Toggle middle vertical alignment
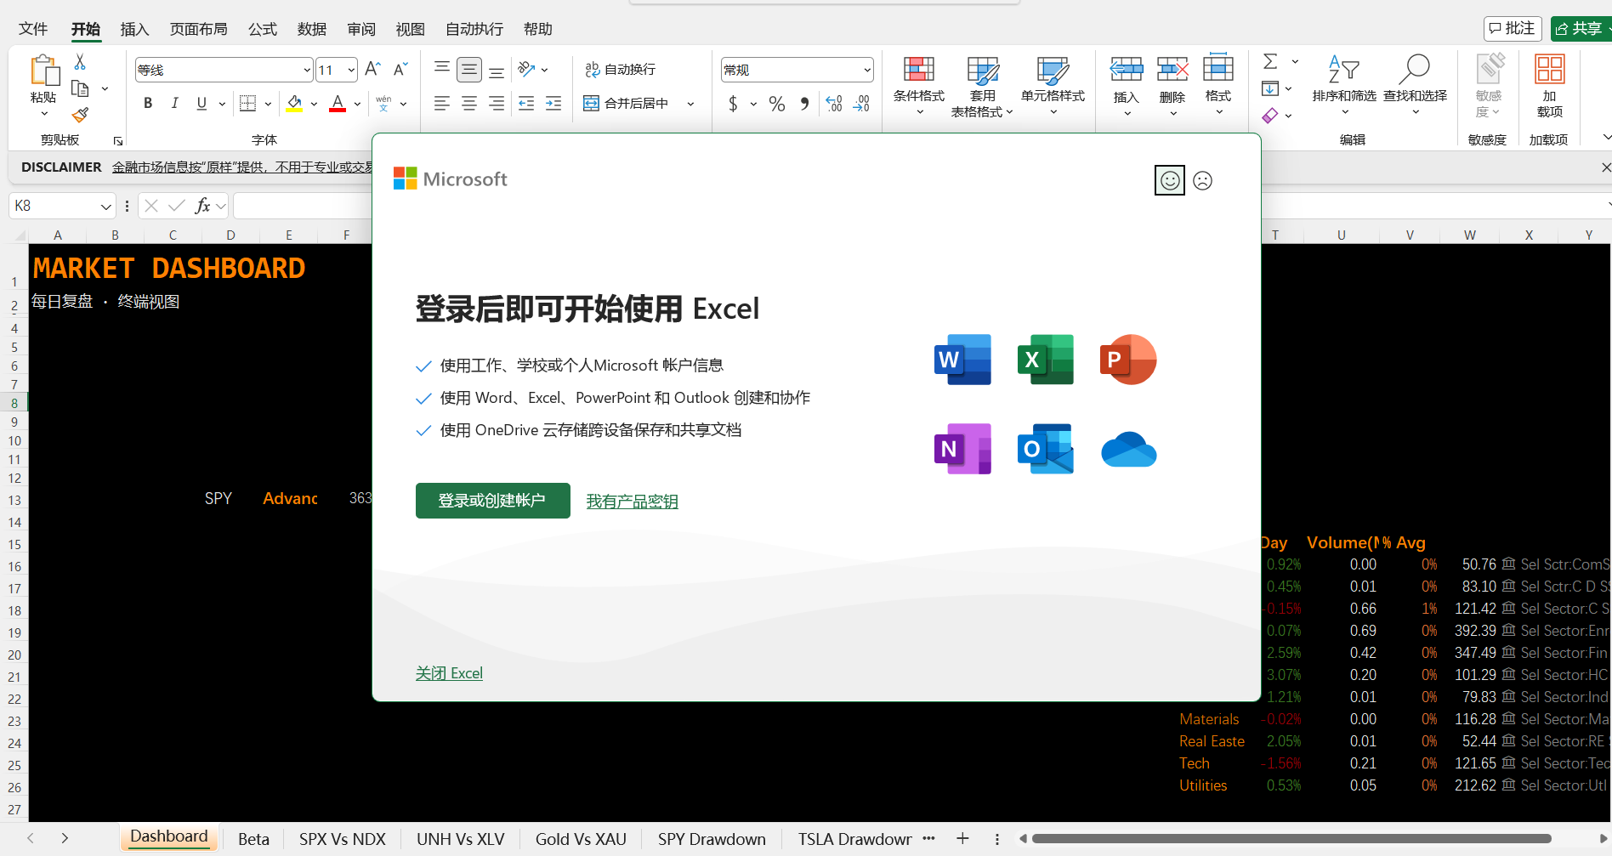Screen dimensions: 1612x856 point(469,70)
